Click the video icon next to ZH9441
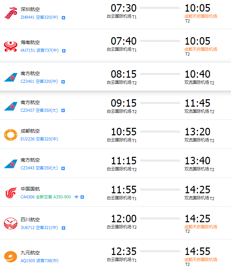 click(63, 18)
